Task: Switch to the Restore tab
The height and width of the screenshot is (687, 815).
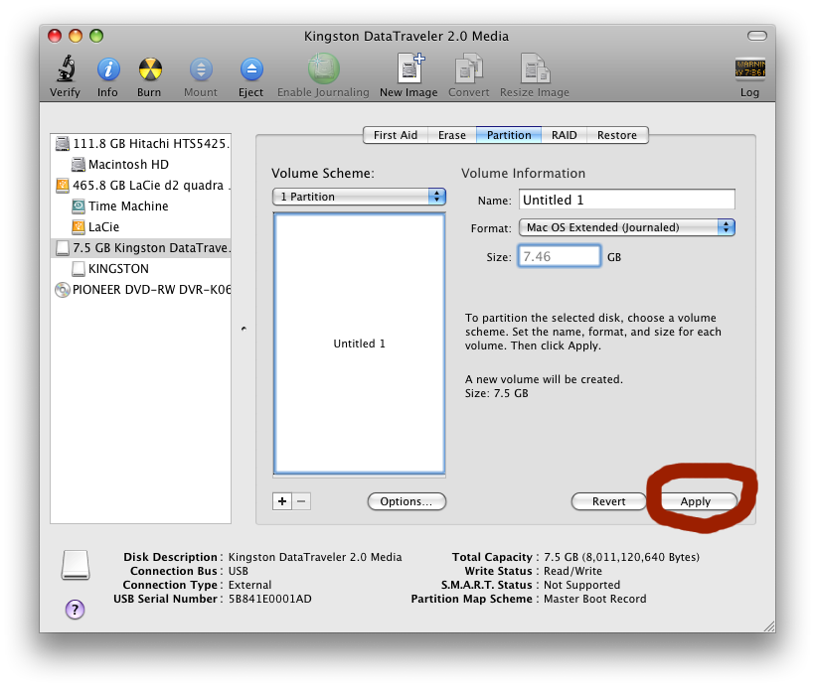Action: [x=617, y=135]
